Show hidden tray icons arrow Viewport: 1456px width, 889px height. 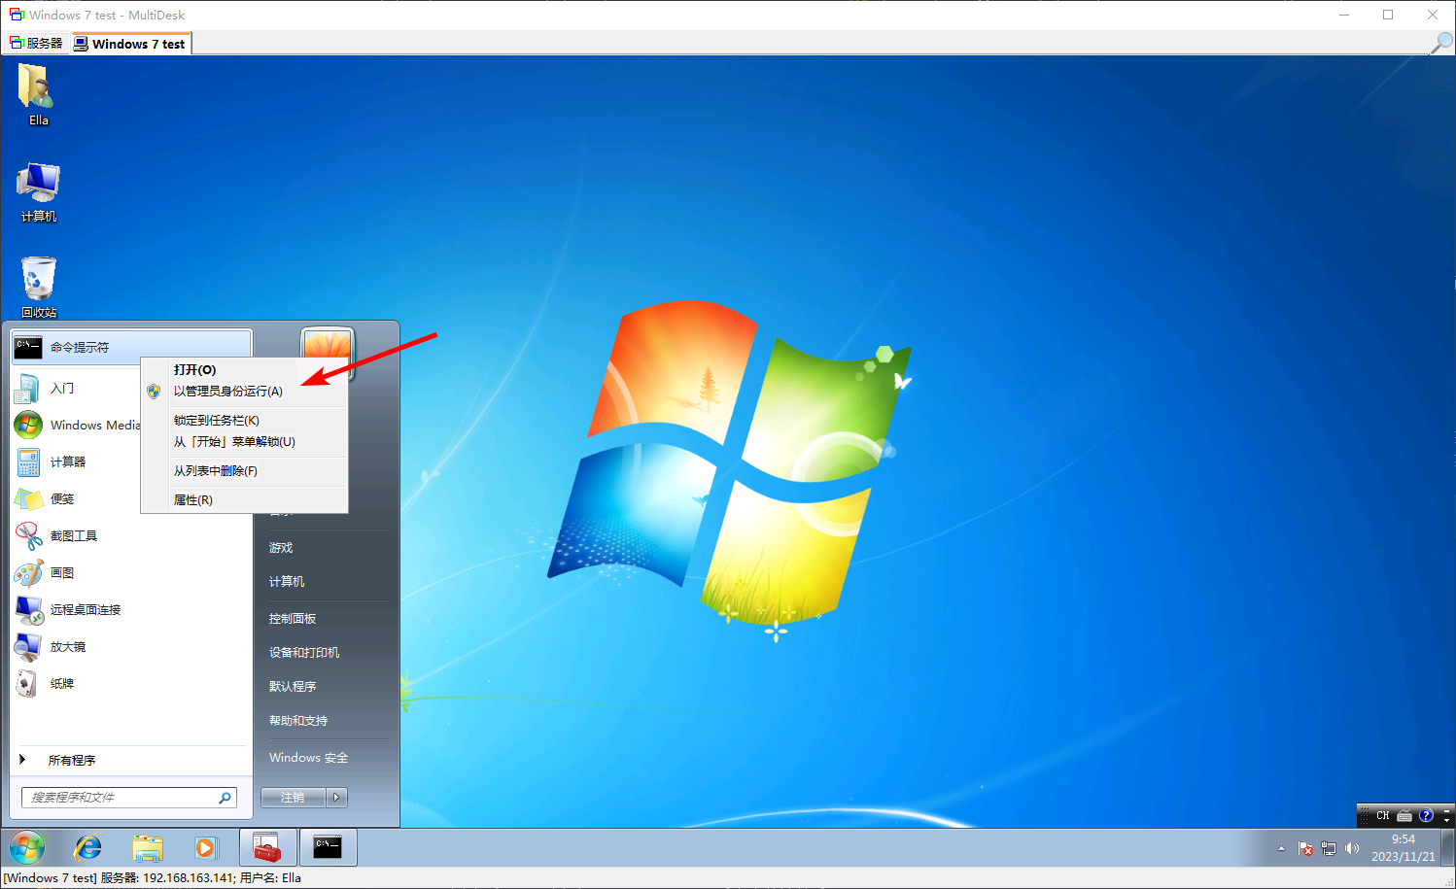point(1281,848)
